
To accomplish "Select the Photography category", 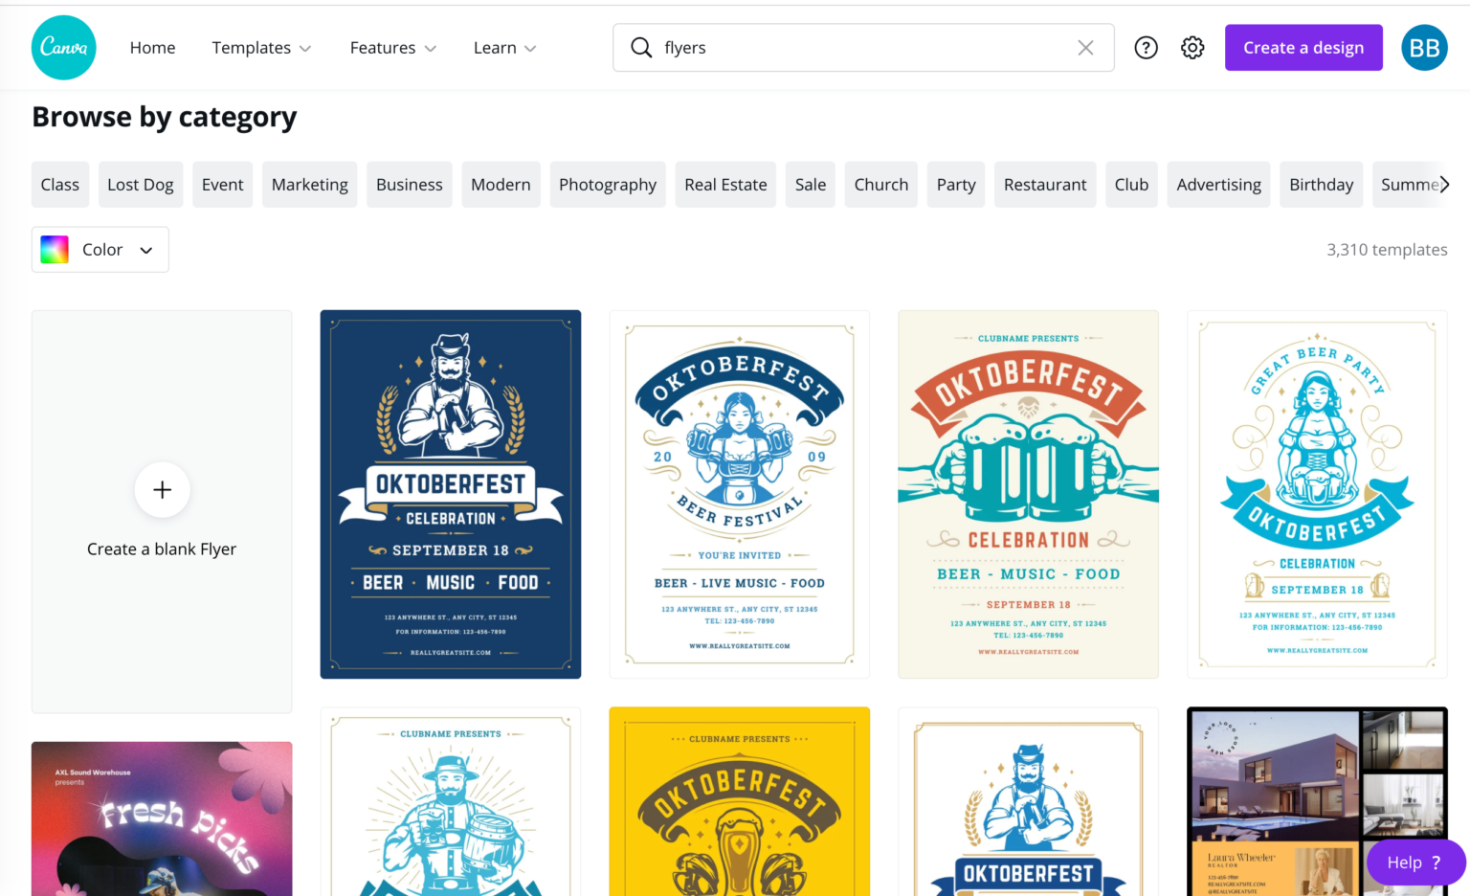I will (608, 185).
